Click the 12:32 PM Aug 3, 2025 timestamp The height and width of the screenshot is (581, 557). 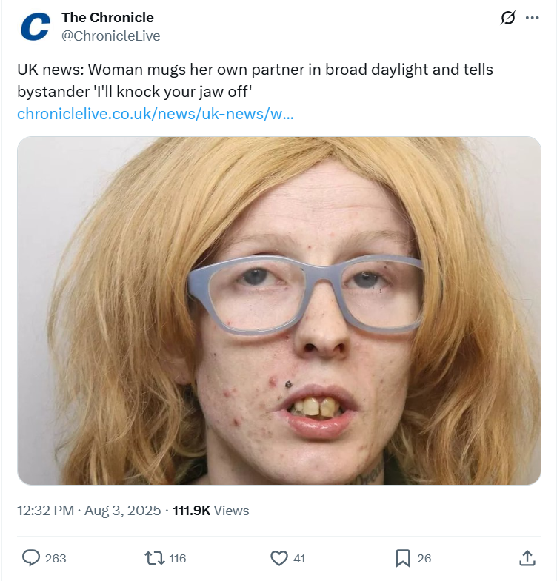pos(89,511)
